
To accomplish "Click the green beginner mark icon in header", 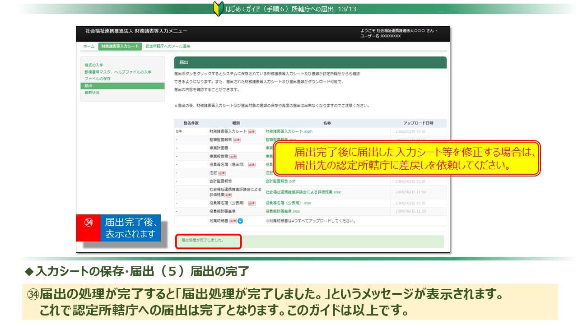I will [x=218, y=9].
